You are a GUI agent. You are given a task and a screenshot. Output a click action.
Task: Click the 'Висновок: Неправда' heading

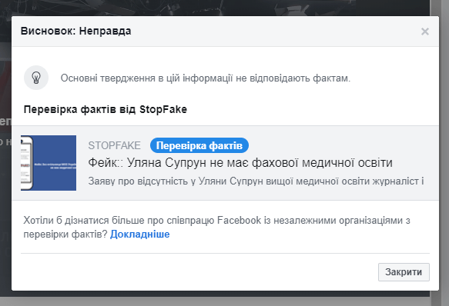(76, 31)
